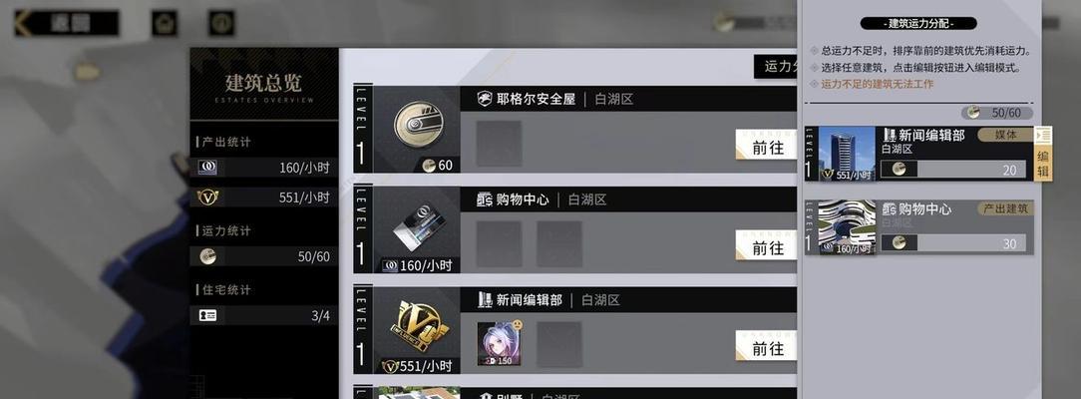
Task: Click the 编辑 edit tab on 新闻编辑部
Action: point(1043,154)
